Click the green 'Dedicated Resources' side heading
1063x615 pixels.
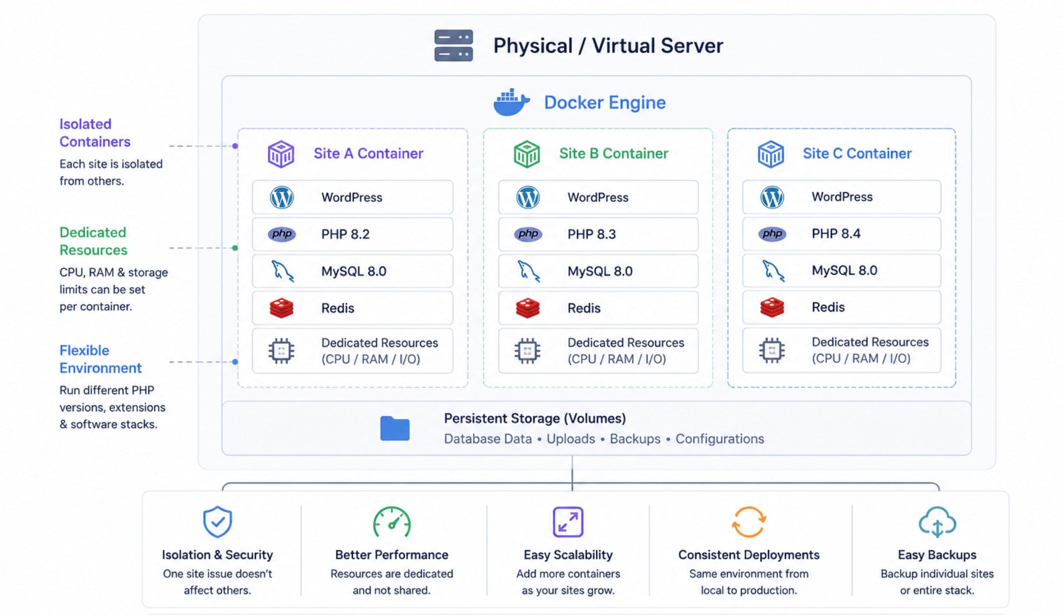coord(93,241)
